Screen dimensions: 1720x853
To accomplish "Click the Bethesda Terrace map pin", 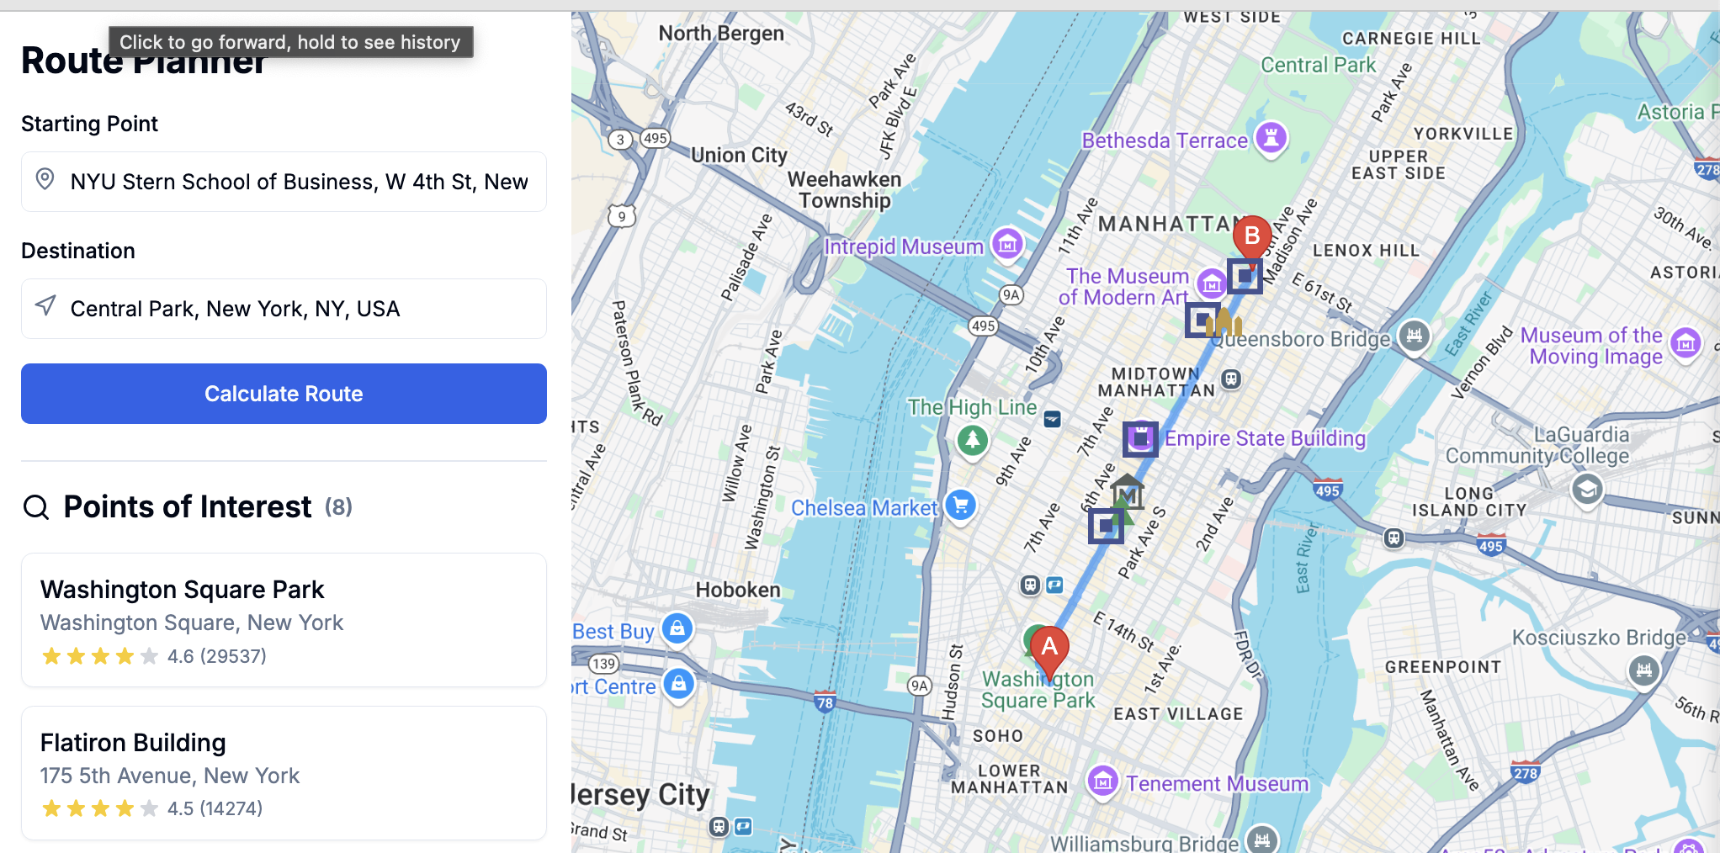I will [x=1271, y=137].
